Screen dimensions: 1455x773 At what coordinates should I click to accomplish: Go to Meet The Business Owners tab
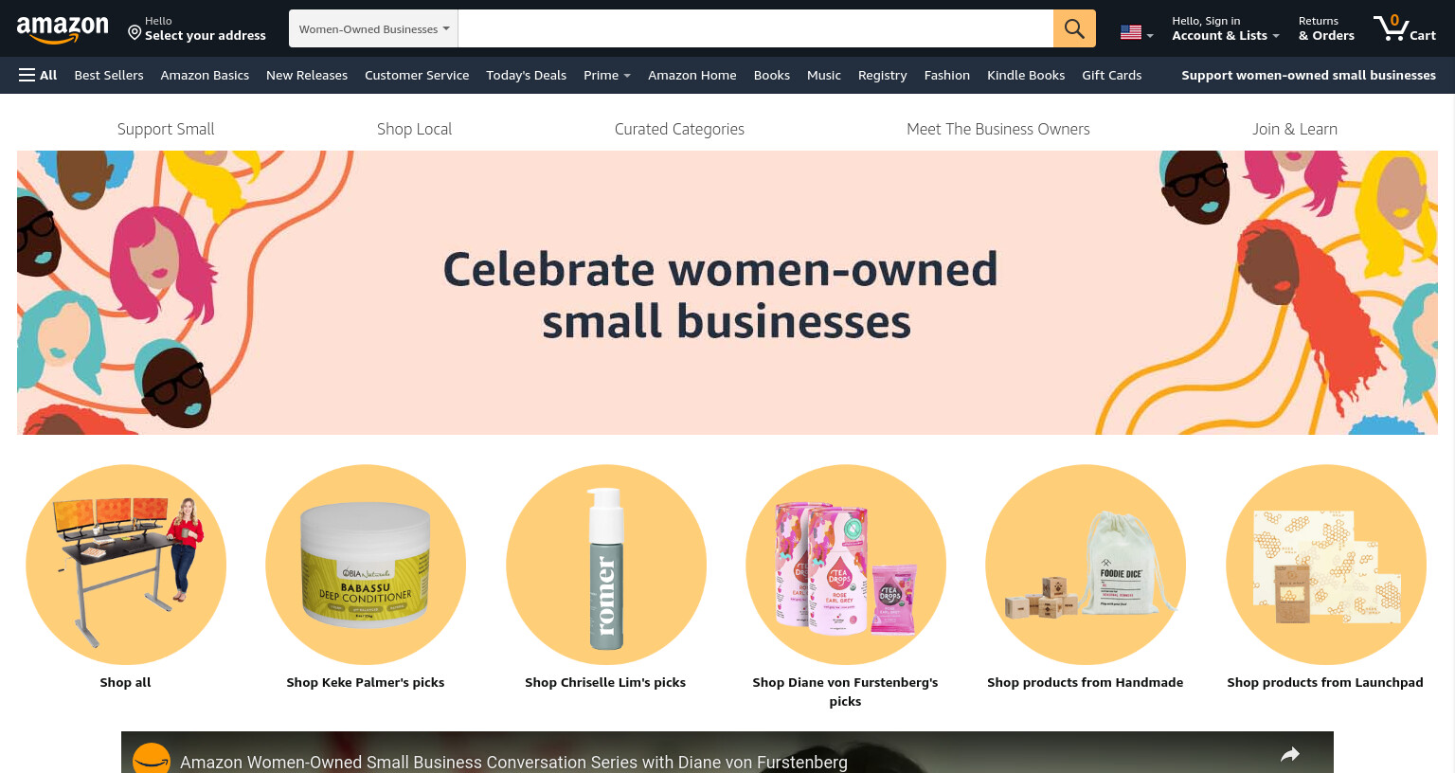click(998, 129)
